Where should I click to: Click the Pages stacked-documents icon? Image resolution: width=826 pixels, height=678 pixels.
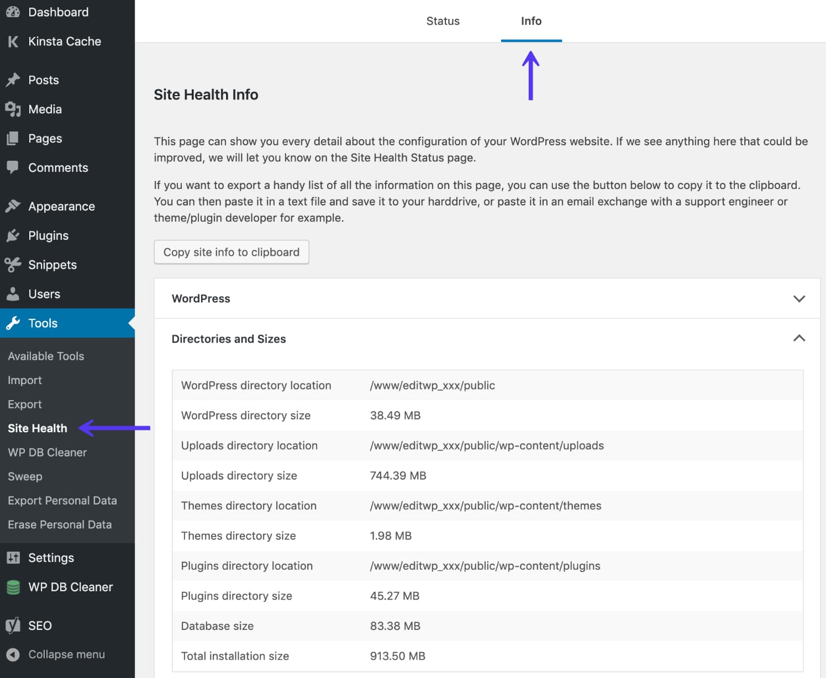coord(13,138)
